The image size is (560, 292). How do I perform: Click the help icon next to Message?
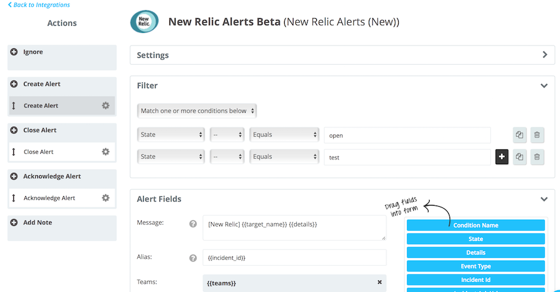(x=193, y=224)
